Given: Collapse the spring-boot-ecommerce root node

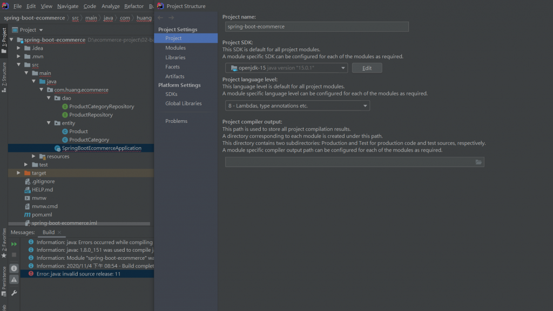Looking at the screenshot, I should click(11, 40).
